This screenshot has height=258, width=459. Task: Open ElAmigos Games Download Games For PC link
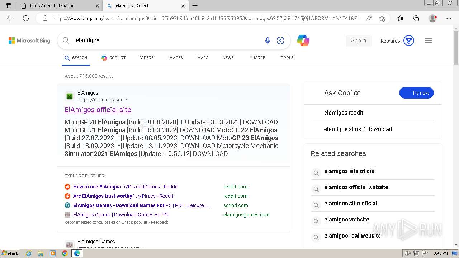pyautogui.click(x=121, y=215)
